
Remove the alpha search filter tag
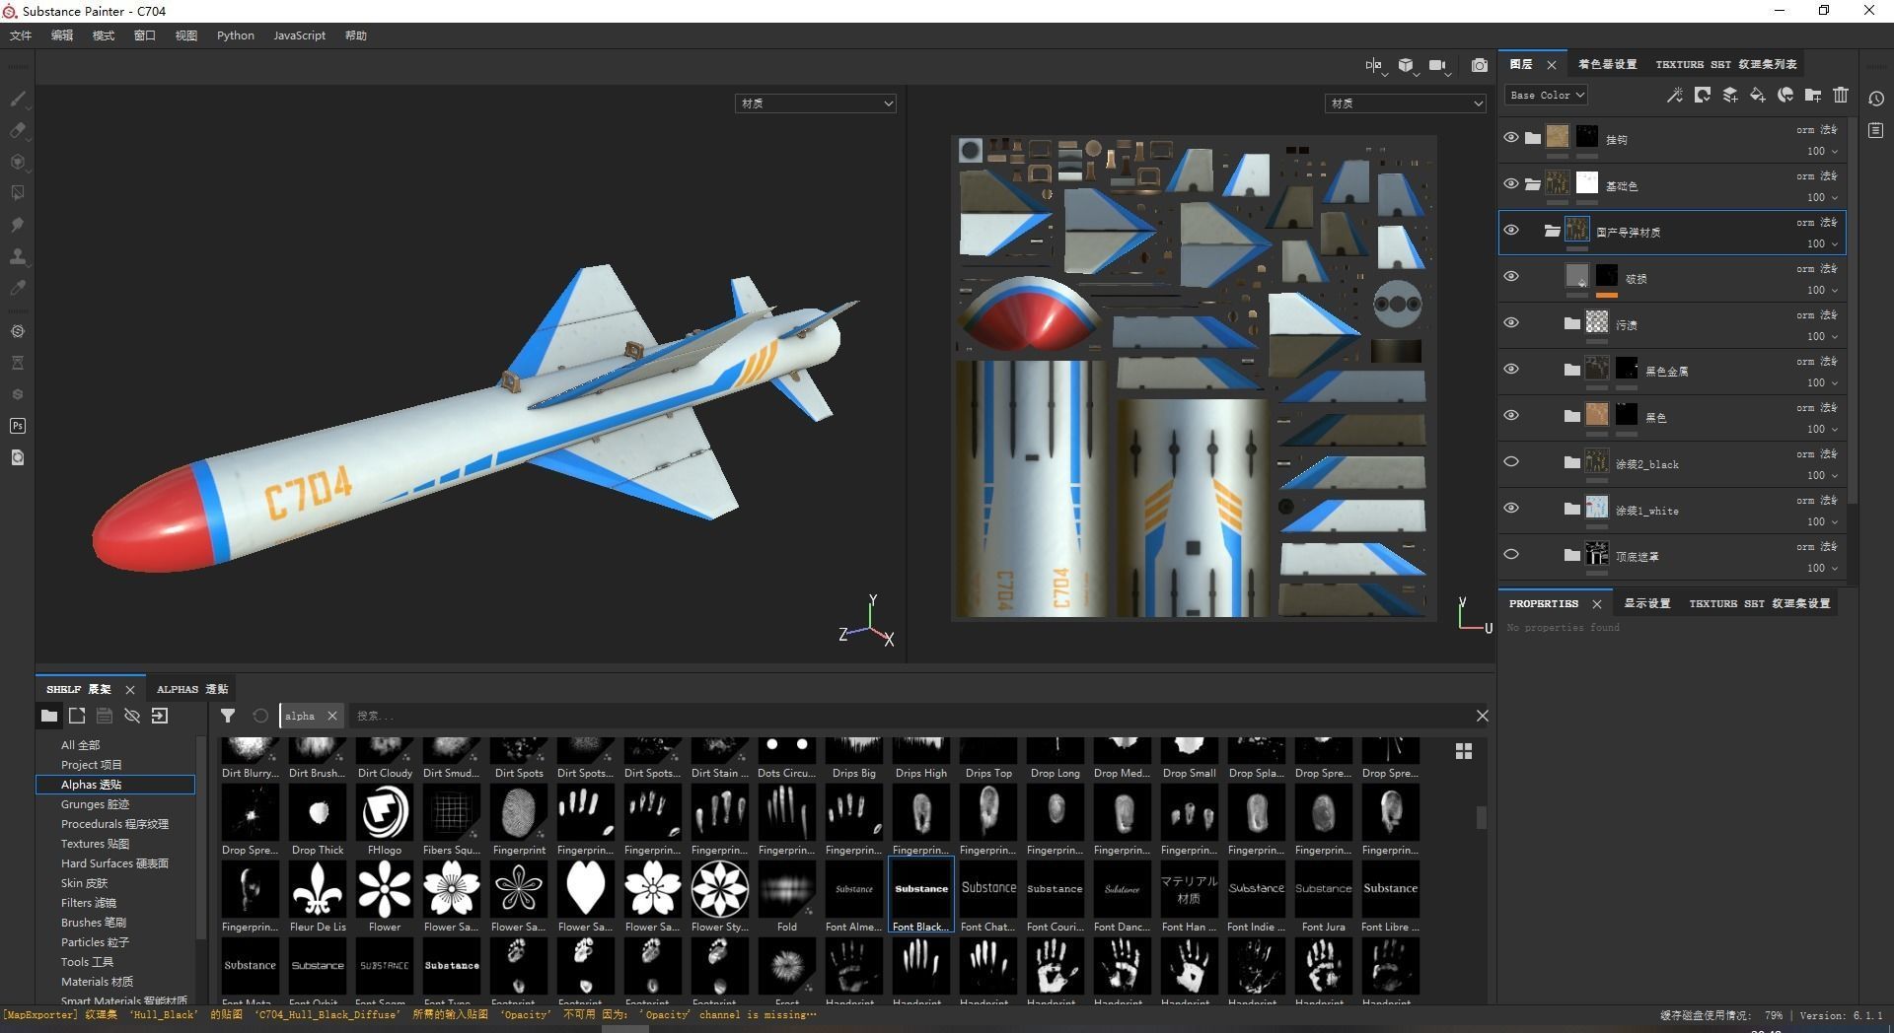click(x=332, y=716)
